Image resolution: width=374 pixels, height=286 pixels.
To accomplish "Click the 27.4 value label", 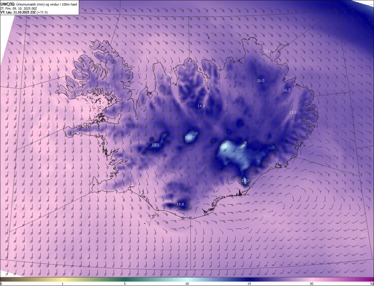I will [x=266, y=217].
